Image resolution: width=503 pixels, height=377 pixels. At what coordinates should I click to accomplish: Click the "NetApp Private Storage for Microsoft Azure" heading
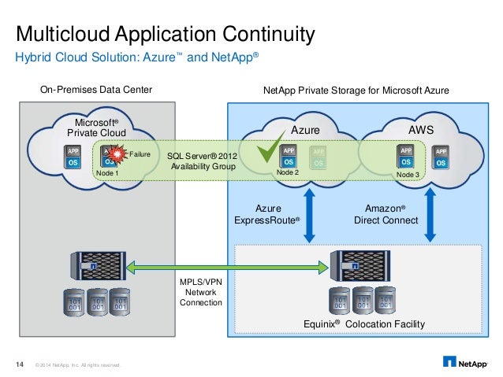pos(356,91)
